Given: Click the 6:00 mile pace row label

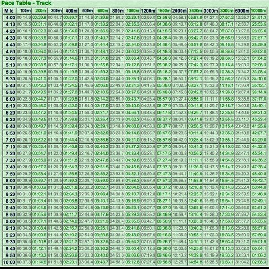Looking at the screenshot, I should [x=9, y=99].
